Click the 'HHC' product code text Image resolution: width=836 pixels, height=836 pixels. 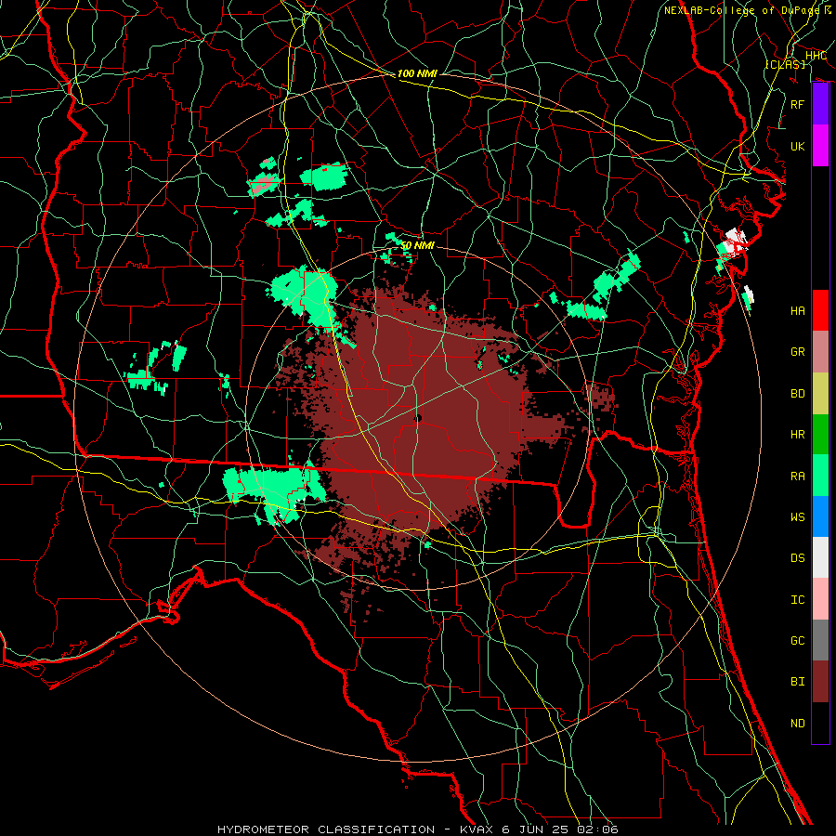[x=816, y=56]
